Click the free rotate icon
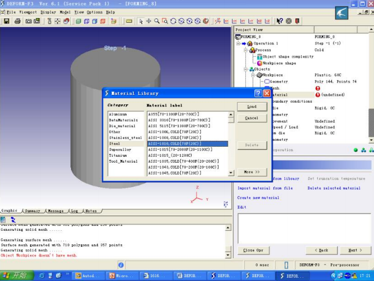This screenshot has width=374, height=281. point(173,21)
